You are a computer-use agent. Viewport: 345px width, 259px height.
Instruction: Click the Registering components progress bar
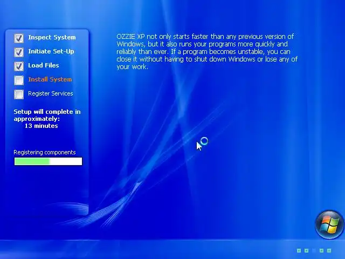[48, 161]
